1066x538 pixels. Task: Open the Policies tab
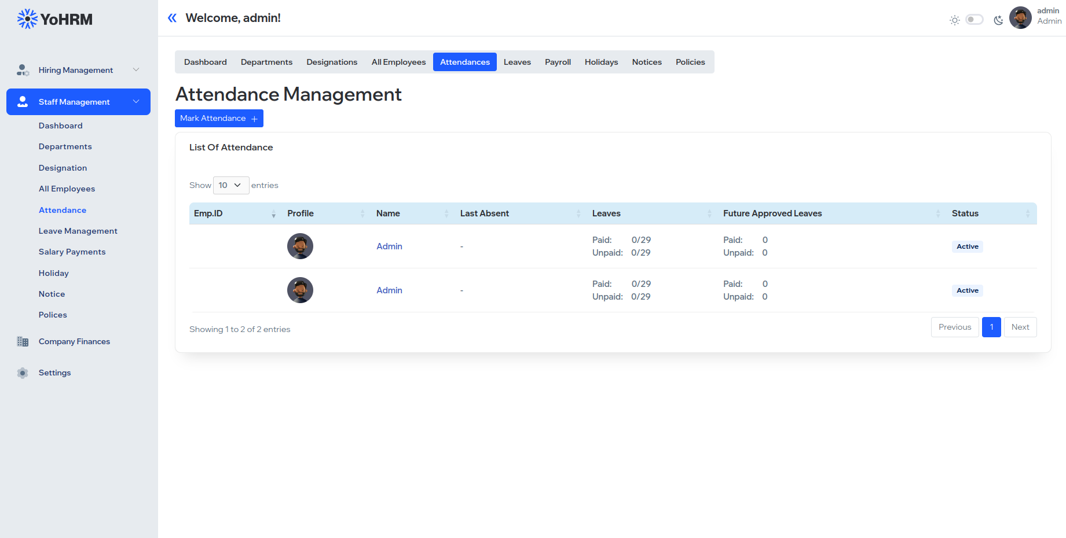pos(690,62)
